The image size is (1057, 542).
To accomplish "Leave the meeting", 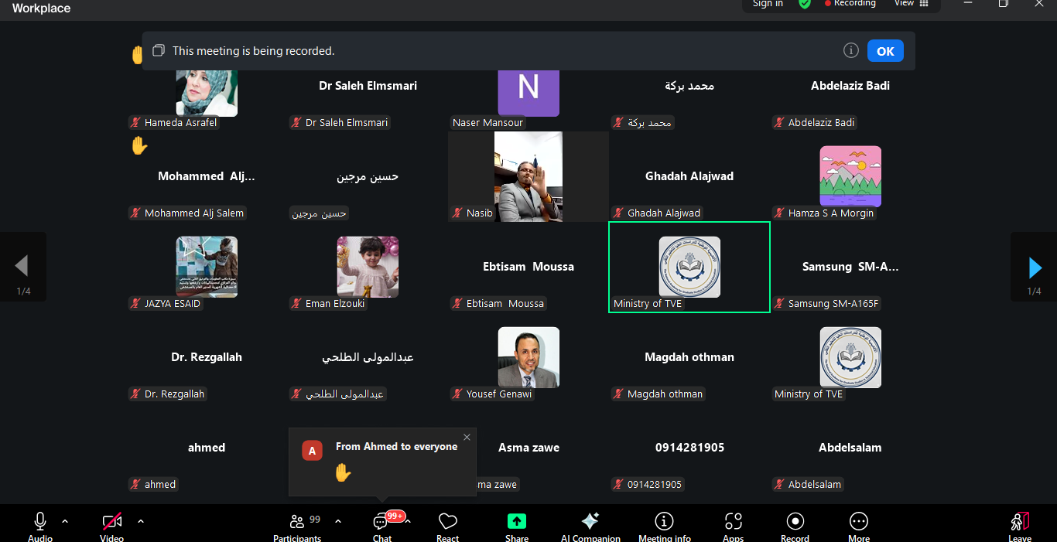I will tap(1019, 524).
